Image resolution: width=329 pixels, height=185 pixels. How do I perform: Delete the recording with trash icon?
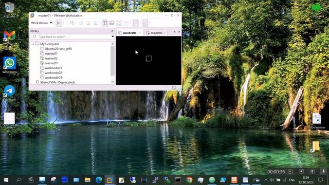click(312, 171)
